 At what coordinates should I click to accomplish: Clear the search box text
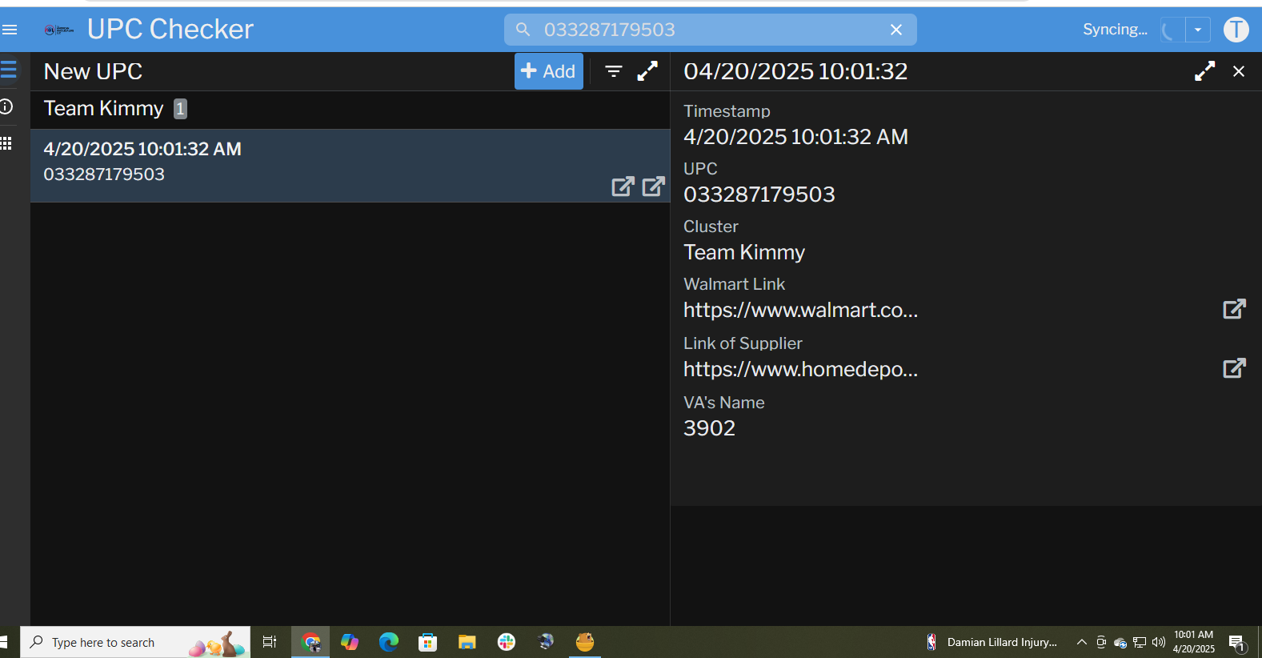point(896,30)
